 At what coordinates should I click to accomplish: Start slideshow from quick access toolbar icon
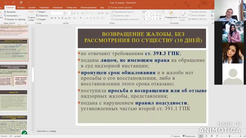tap(21, 3)
